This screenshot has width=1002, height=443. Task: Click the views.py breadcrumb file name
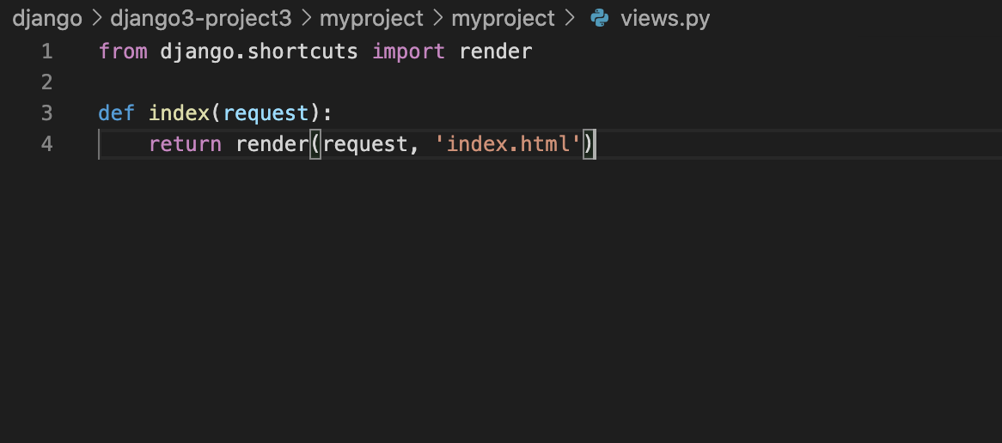coord(665,19)
